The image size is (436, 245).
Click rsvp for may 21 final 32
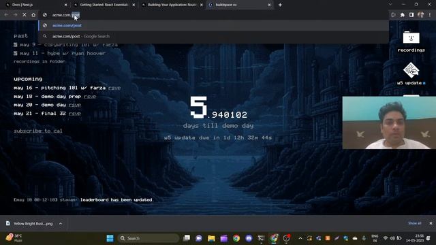[74, 114]
